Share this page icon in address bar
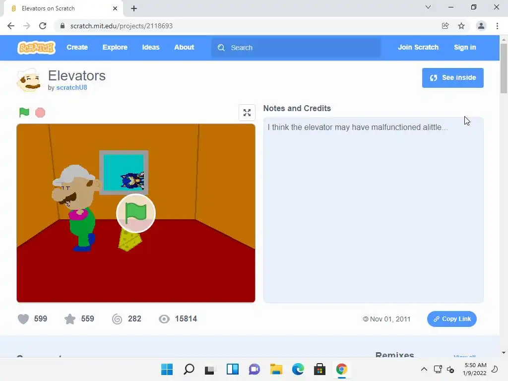Image resolution: width=508 pixels, height=381 pixels. coord(445,26)
